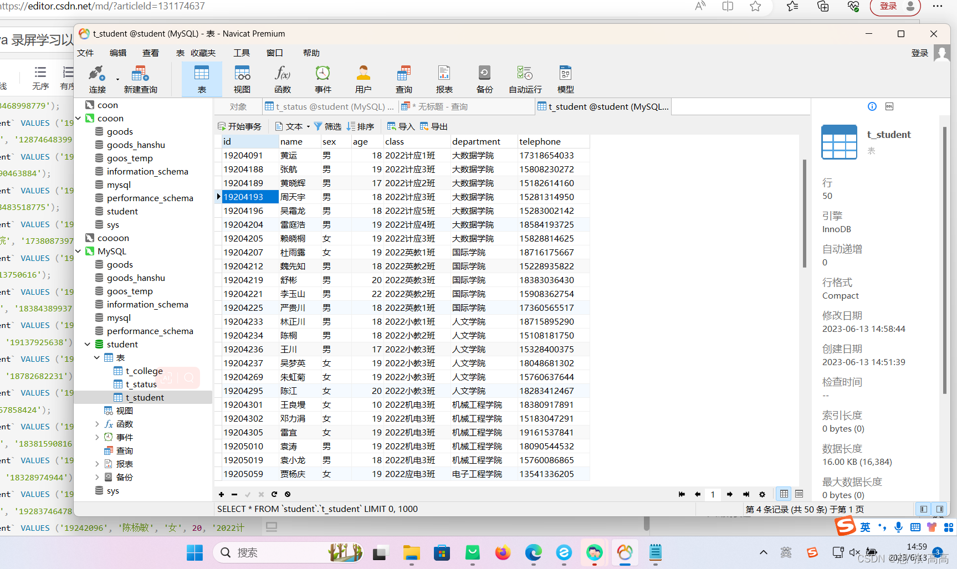Screen dimensions: 957x569
Task: Open the 模型 (Model) toolbar icon
Action: point(566,79)
